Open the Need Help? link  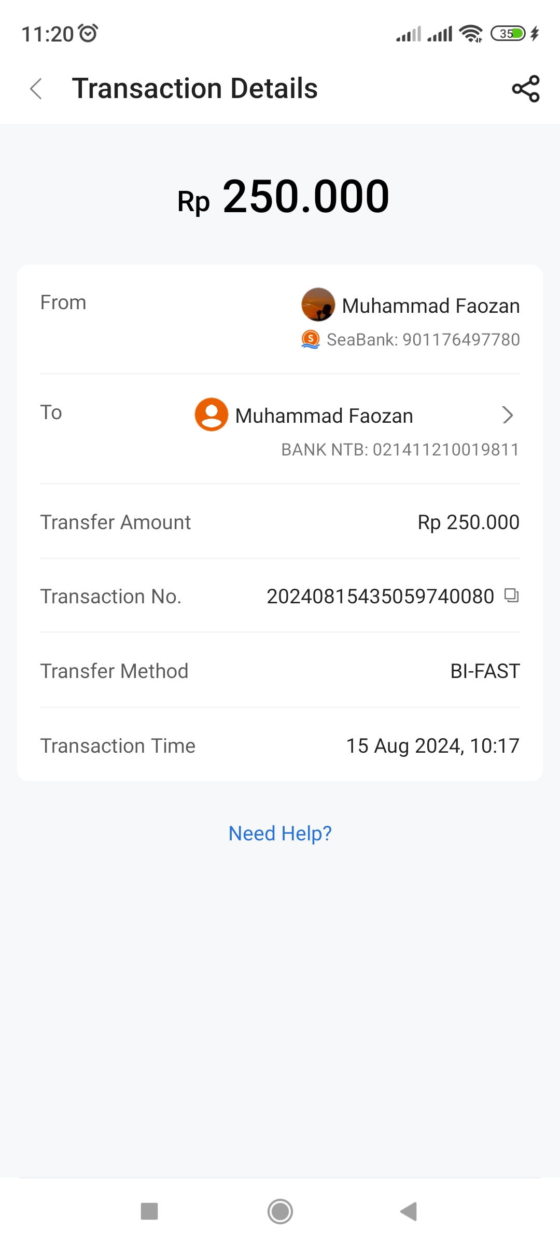click(280, 834)
